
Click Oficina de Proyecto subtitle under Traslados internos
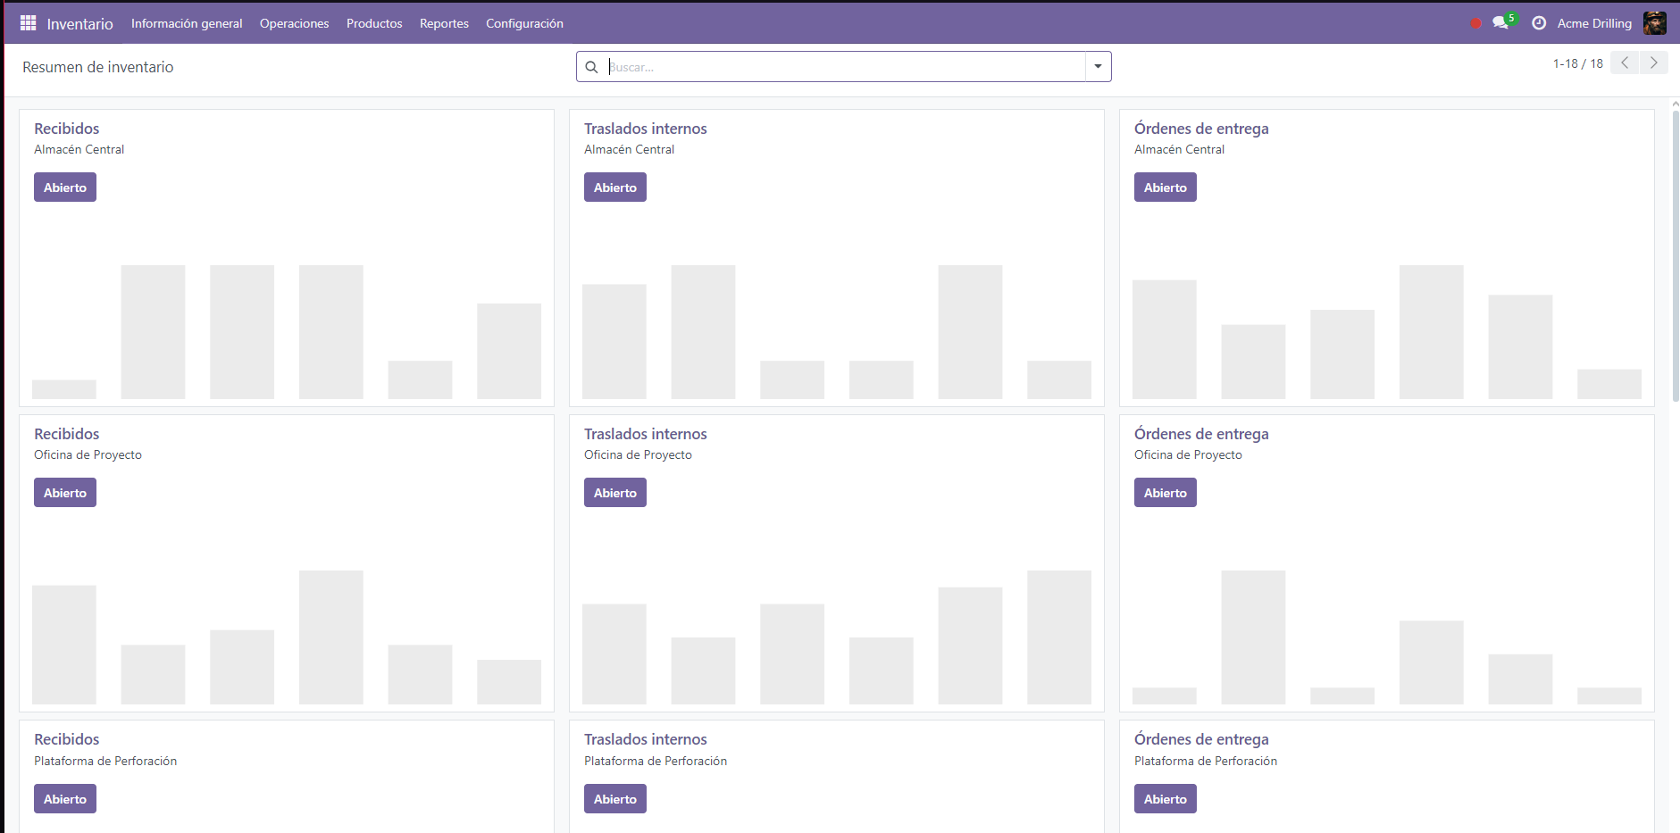coord(638,454)
